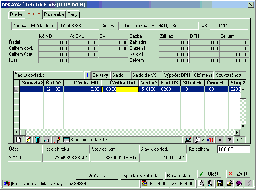Viewport: 256px width, 190px height.
Task: Click the user person icon
Action: click(210, 183)
